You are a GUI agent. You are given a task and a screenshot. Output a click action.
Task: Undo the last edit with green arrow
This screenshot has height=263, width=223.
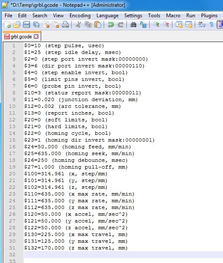111,24
